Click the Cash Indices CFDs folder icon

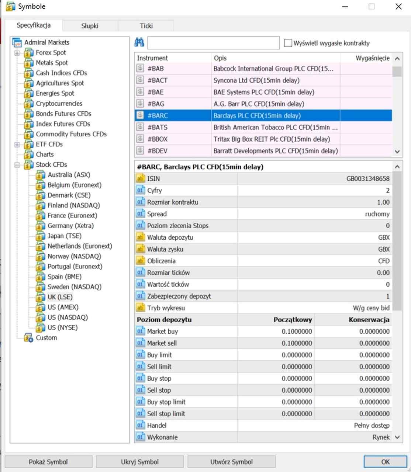click(28, 73)
